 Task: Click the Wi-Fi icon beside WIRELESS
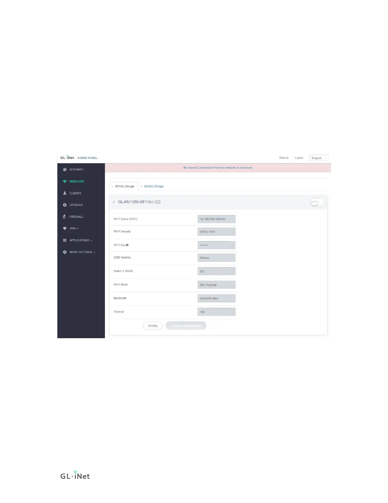[x=65, y=182]
